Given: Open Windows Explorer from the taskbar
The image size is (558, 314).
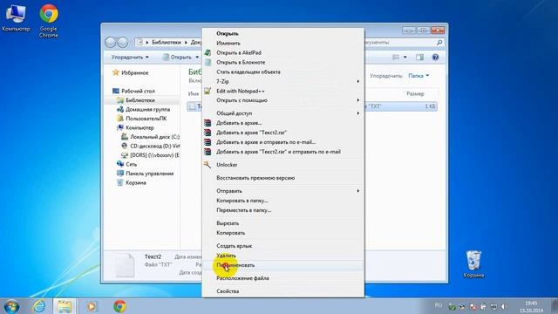Looking at the screenshot, I should 65,306.
